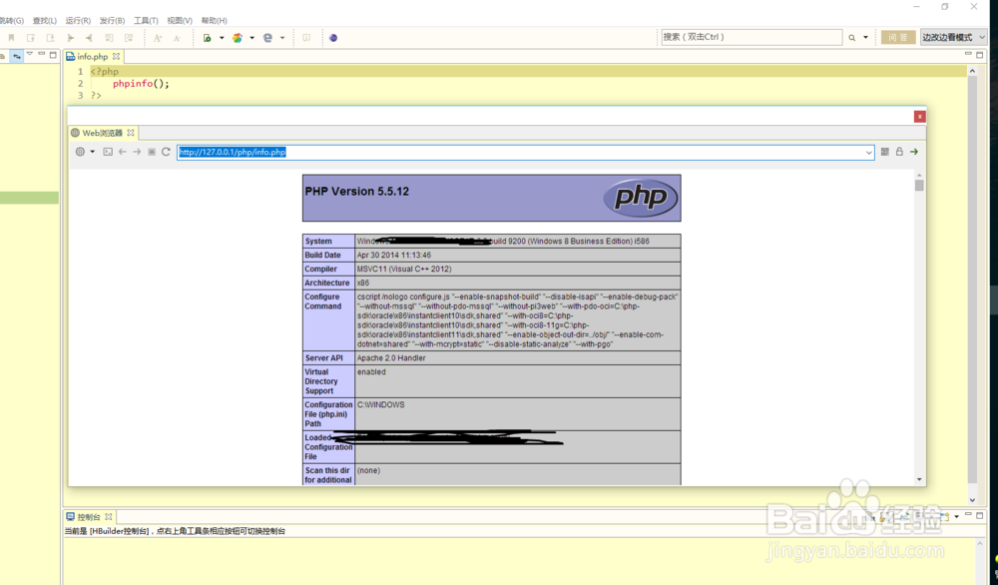
Task: Expand the IE browser icon dropdown arrow
Action: (282, 38)
